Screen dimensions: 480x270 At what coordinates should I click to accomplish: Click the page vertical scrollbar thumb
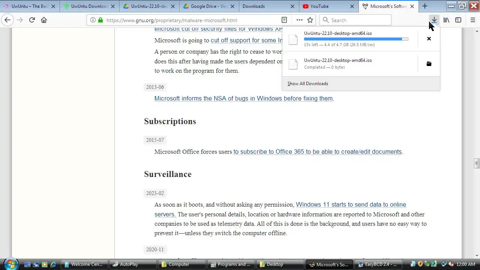pos(477,163)
